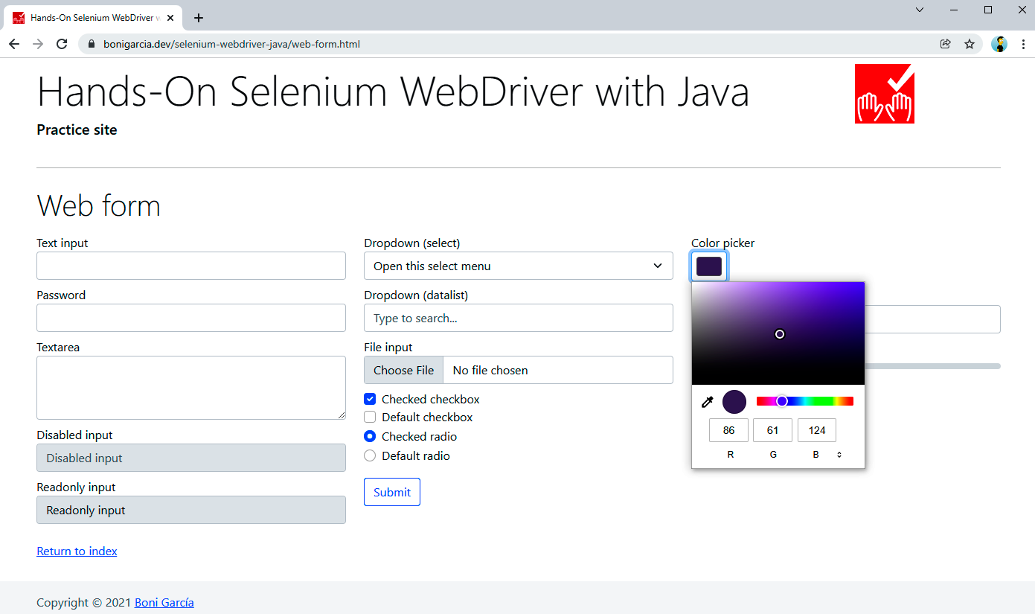
Task: Click the red hands logo image
Action: tap(884, 94)
